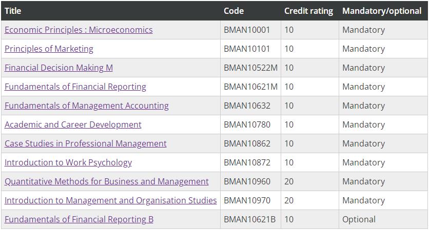Open Fundamentals of Management Accounting link
The image size is (429, 230).
[86, 106]
